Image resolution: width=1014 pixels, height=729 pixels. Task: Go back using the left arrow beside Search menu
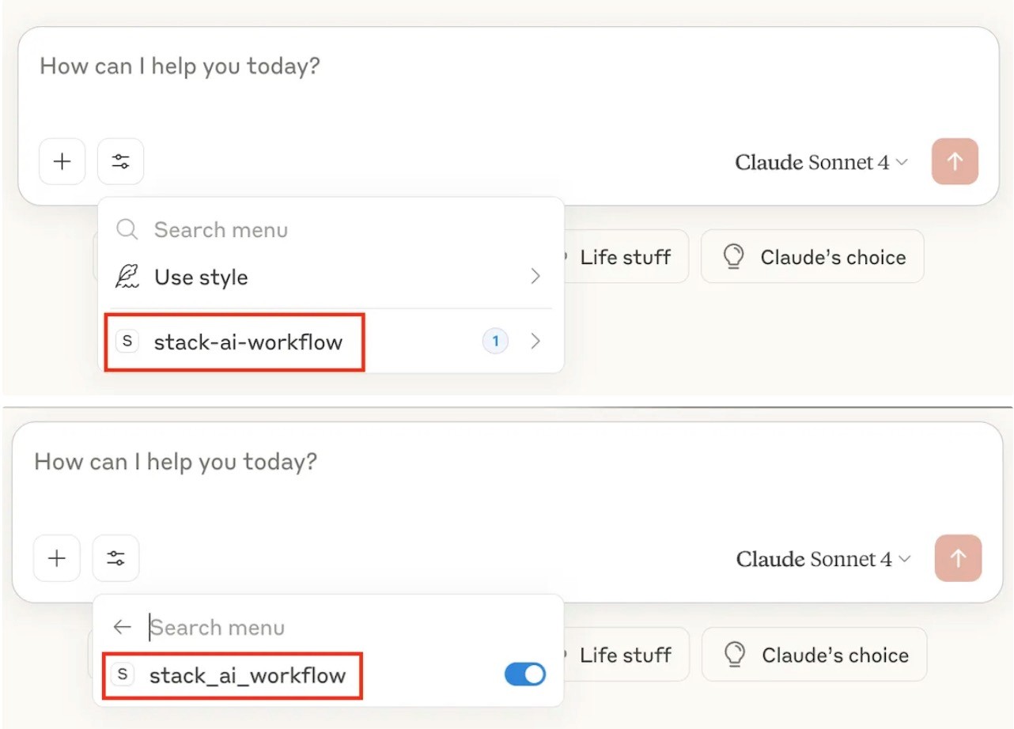pos(122,627)
